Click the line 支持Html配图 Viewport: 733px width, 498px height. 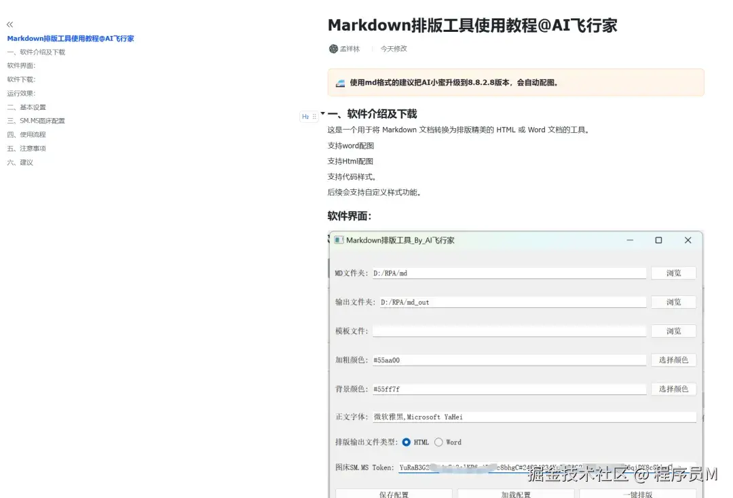(x=350, y=161)
